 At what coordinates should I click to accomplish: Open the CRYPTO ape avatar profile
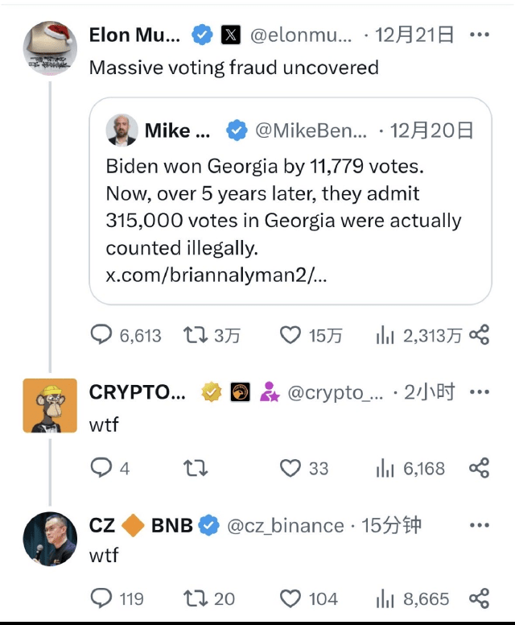[50, 405]
